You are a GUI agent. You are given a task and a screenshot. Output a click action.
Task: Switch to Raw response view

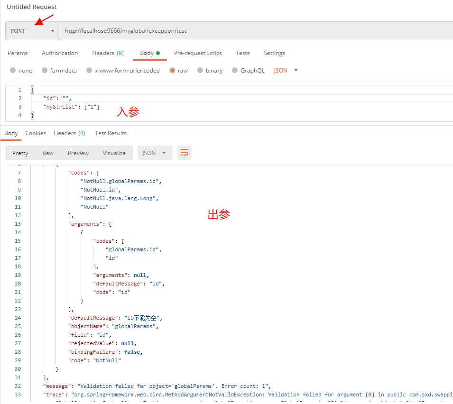click(48, 153)
